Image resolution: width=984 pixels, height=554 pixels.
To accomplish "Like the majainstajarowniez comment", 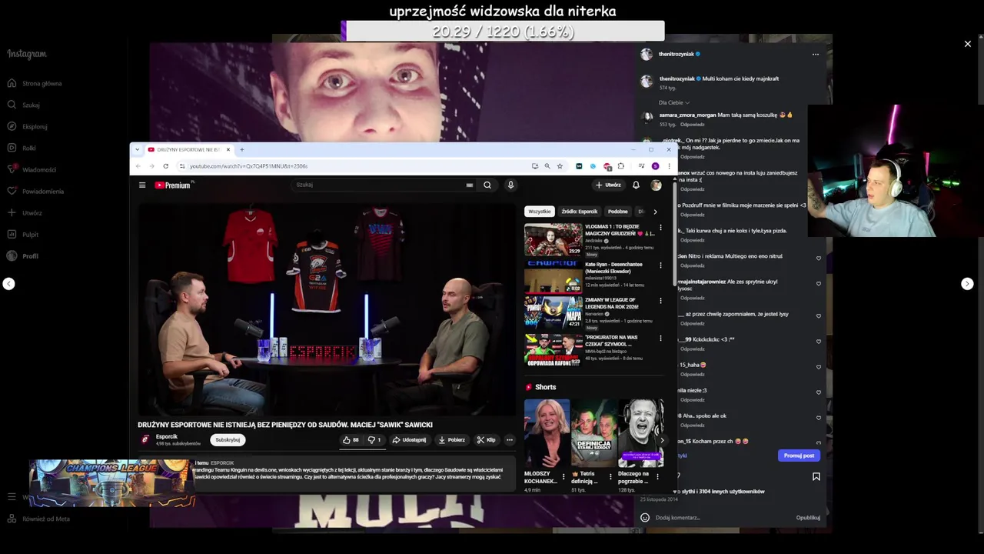I will click(818, 284).
